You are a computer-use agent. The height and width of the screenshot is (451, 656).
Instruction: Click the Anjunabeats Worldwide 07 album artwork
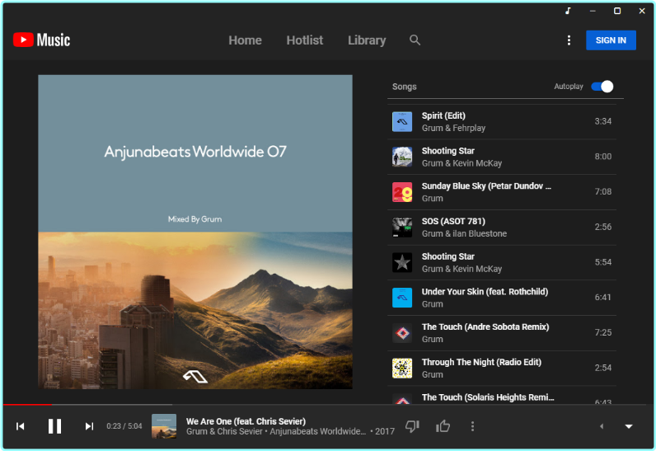coord(195,232)
